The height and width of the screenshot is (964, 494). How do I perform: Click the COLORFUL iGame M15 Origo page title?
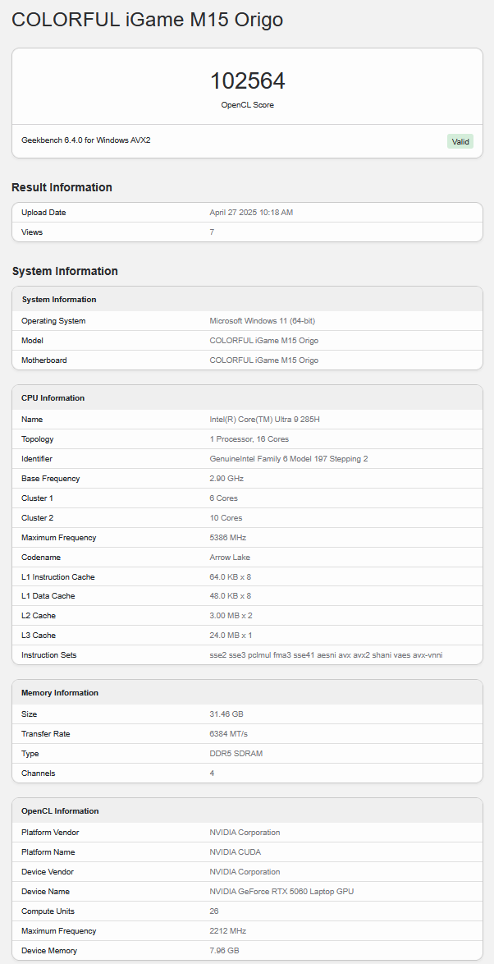click(x=148, y=20)
